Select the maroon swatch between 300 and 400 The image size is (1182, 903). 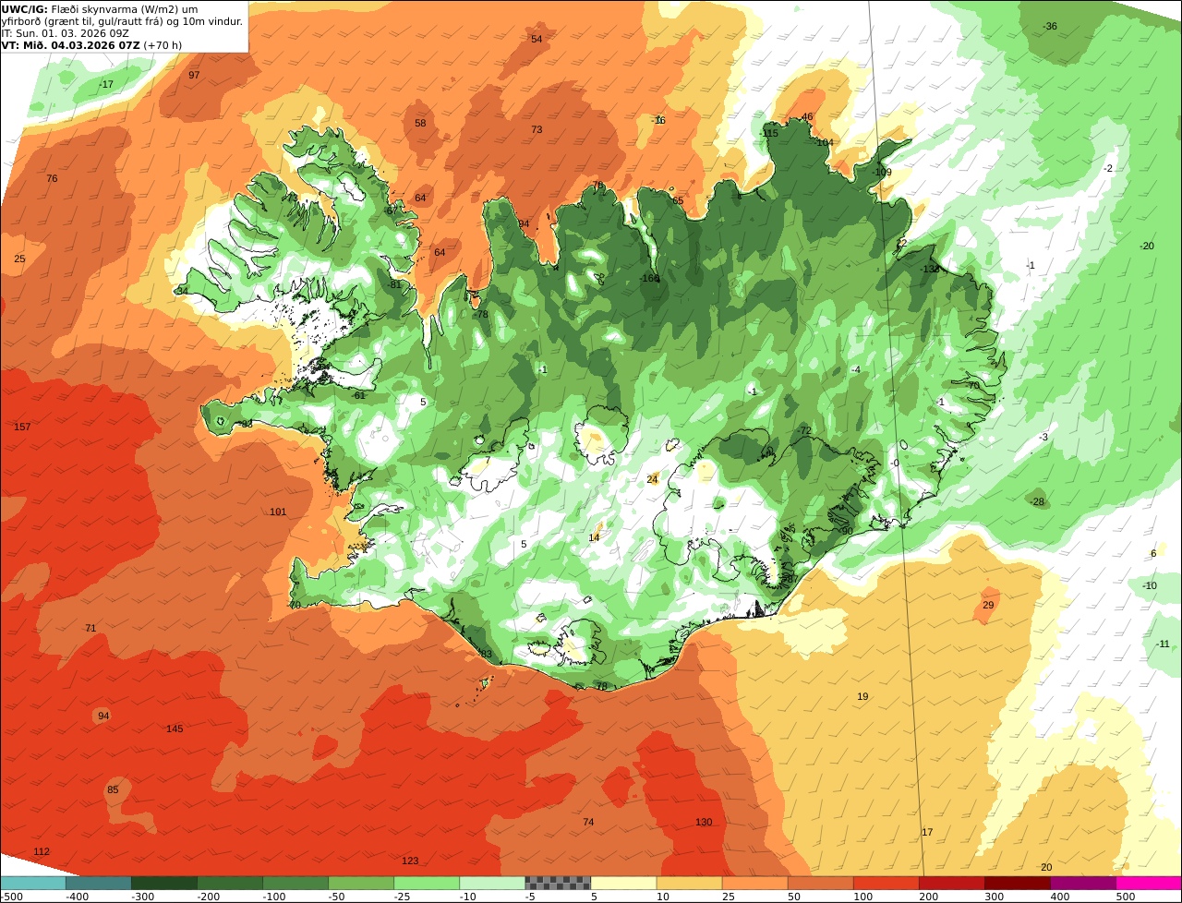pyautogui.click(x=1016, y=883)
